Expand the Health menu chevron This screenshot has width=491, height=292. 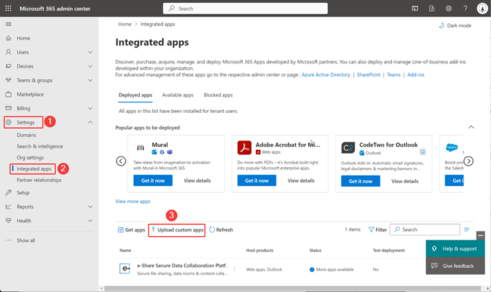click(x=90, y=220)
